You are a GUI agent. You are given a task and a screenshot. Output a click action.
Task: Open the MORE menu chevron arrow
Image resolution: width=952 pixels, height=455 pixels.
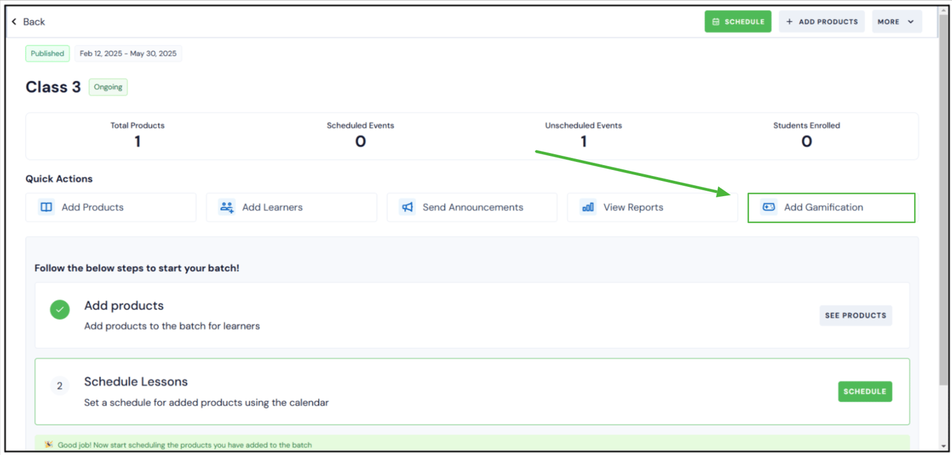(x=909, y=21)
